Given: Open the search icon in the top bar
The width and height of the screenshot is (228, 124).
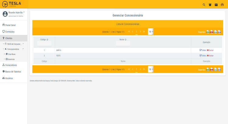Looking at the screenshot, I should (204, 5).
